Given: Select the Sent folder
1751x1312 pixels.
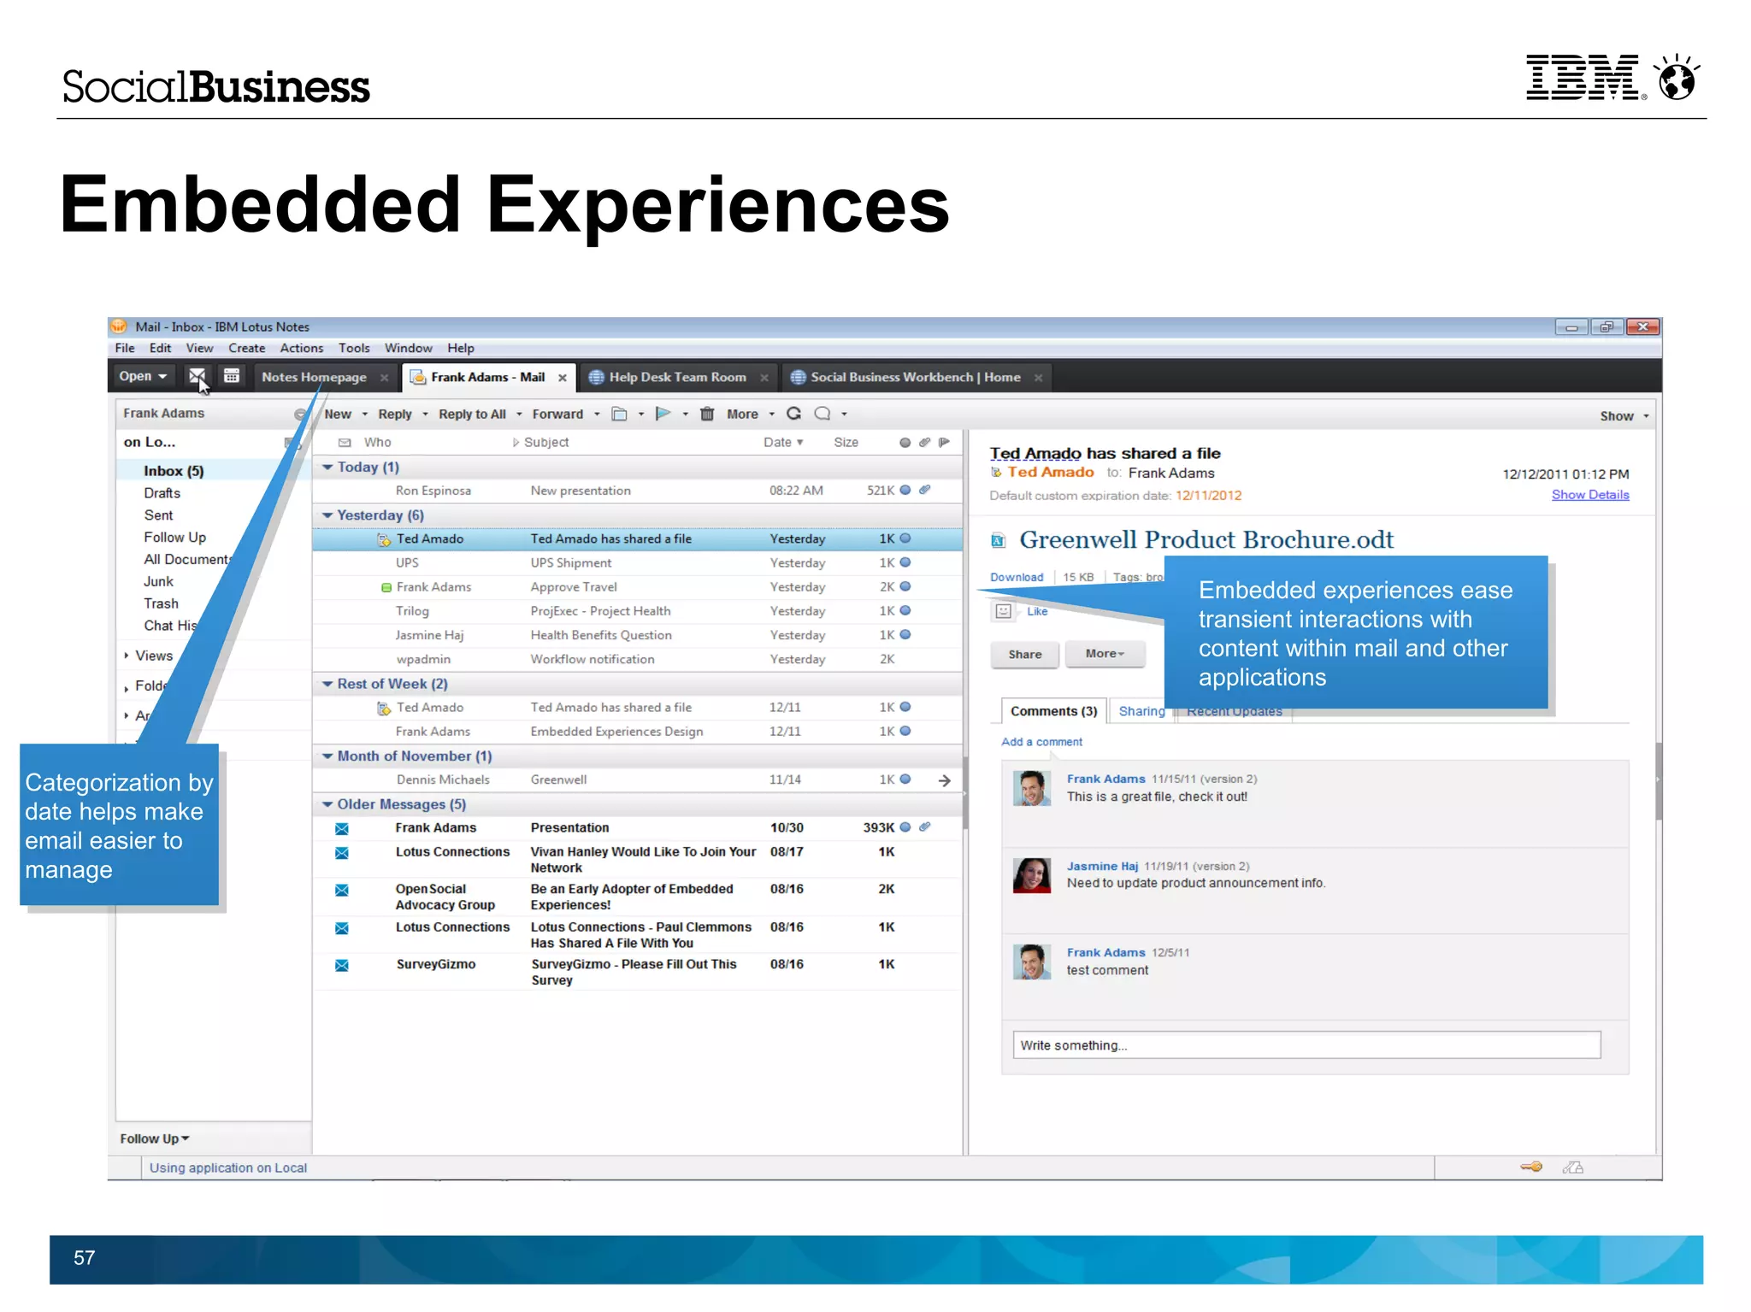Looking at the screenshot, I should (158, 515).
